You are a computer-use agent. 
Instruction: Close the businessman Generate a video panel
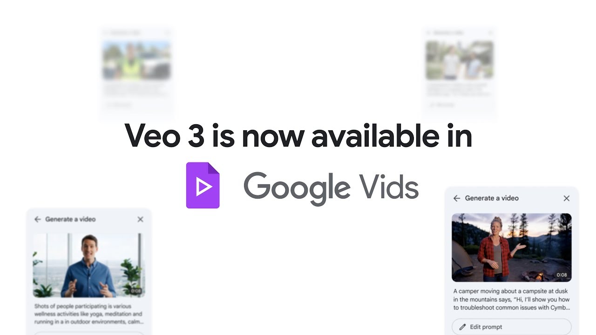[140, 219]
